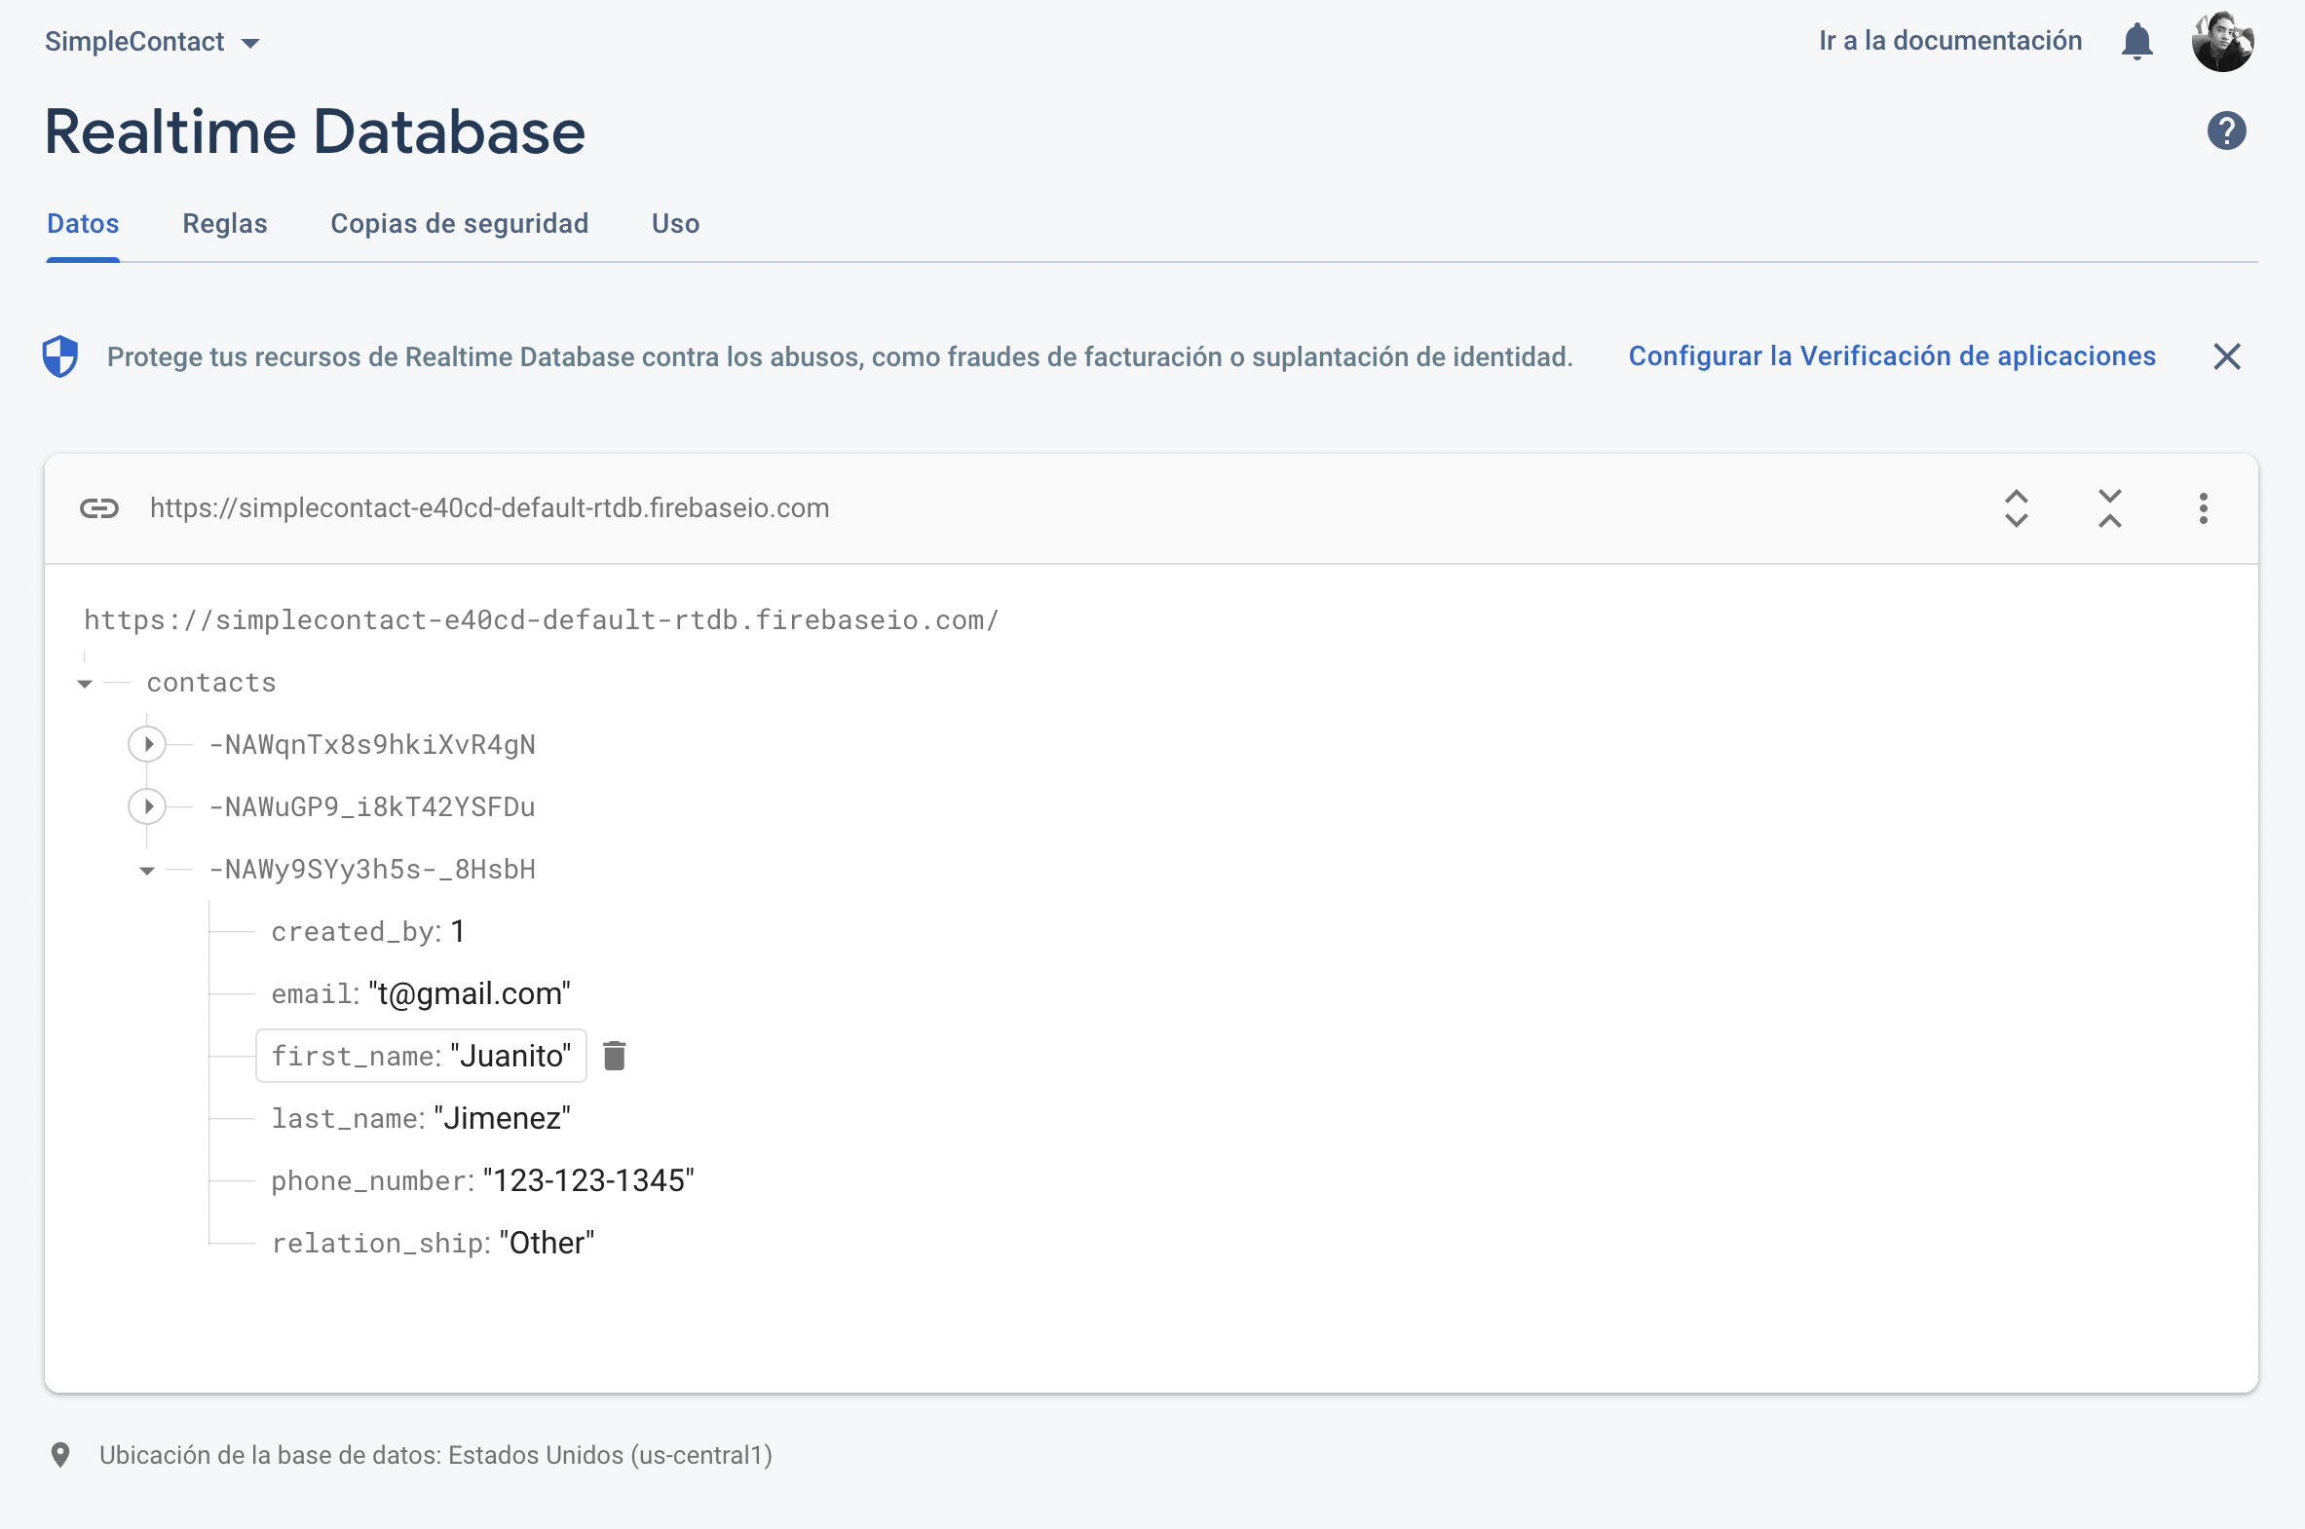This screenshot has height=1529, width=2305.
Task: Dismiss the App Check banner with the X
Action: coord(2228,355)
